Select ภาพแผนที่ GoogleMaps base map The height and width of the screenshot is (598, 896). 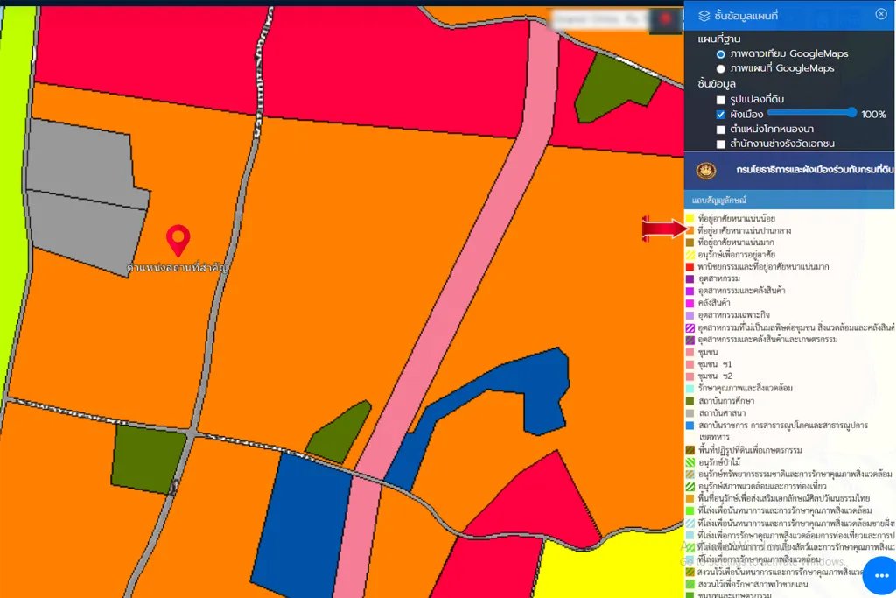coord(721,68)
